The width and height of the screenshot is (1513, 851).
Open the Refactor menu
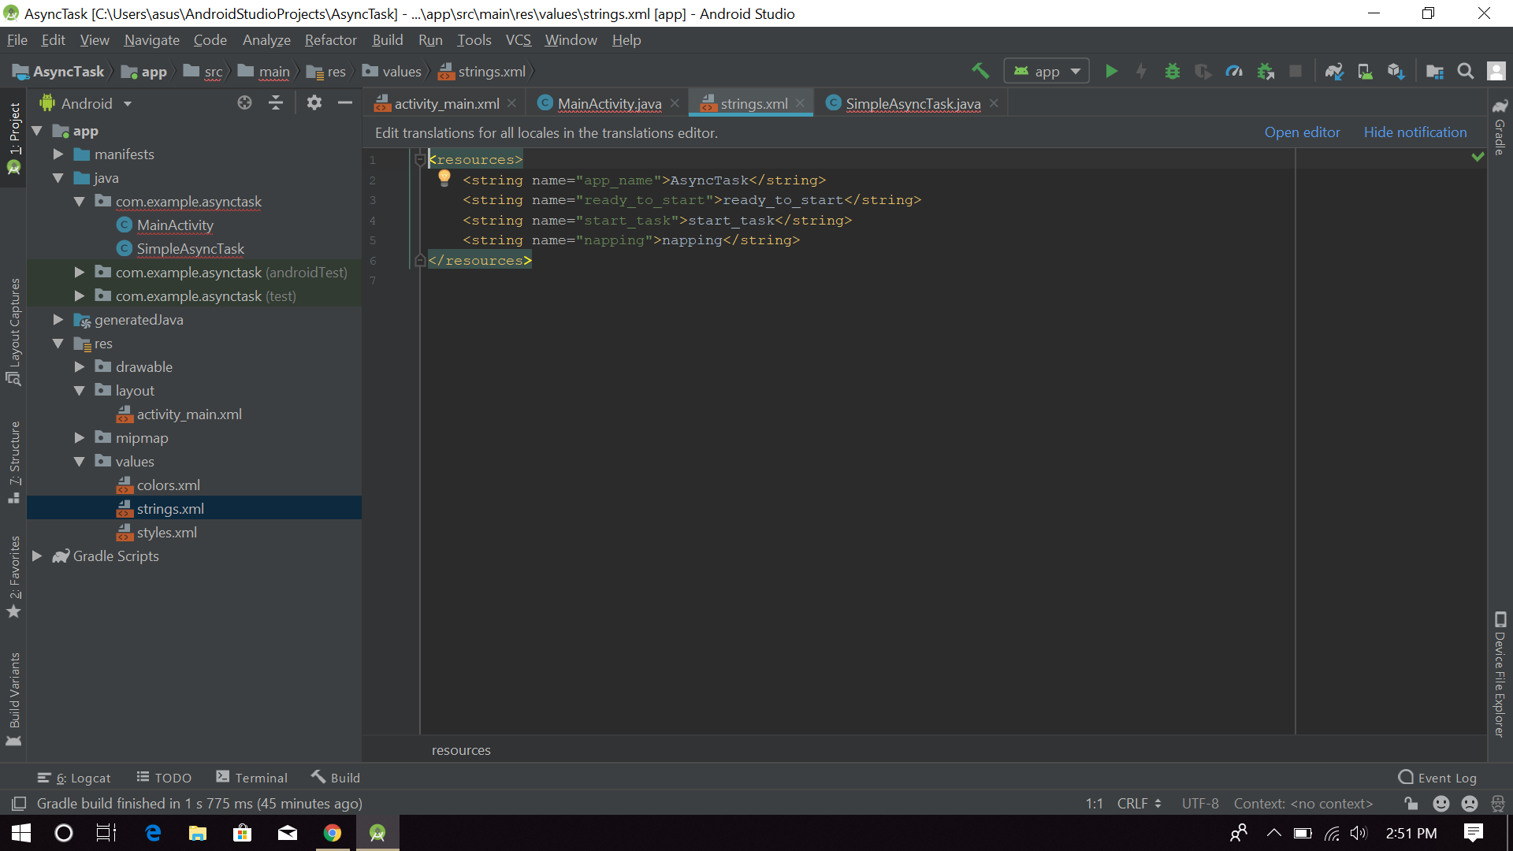[x=330, y=39]
